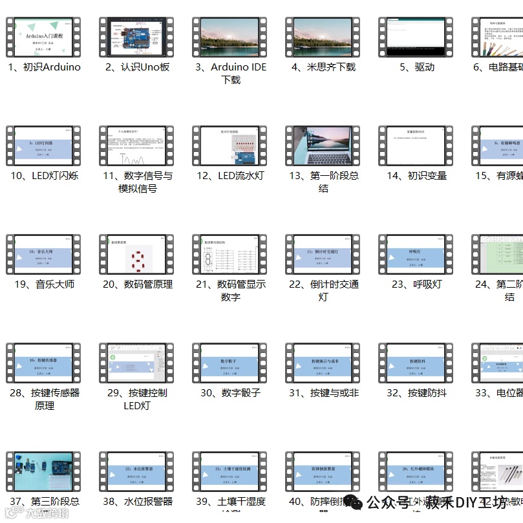Select the 4、米思齐下载 video icon

click(x=323, y=37)
